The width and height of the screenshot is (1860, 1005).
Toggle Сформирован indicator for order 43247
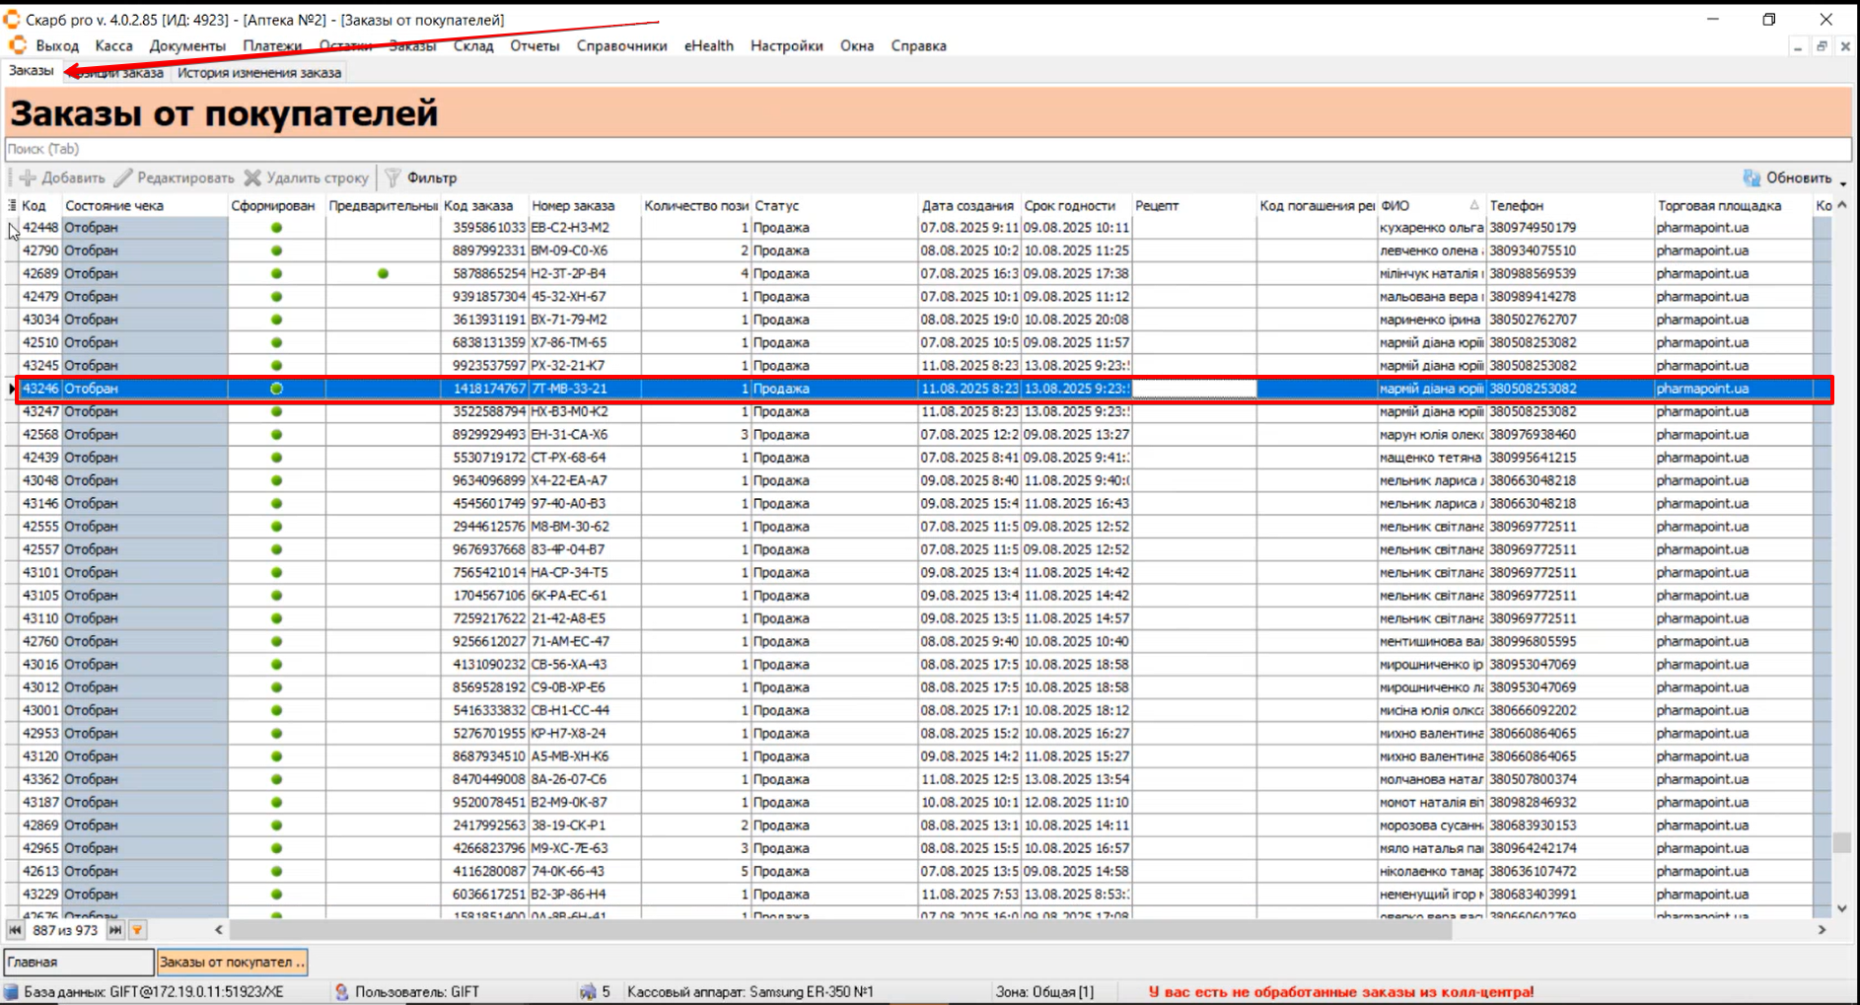coord(276,412)
